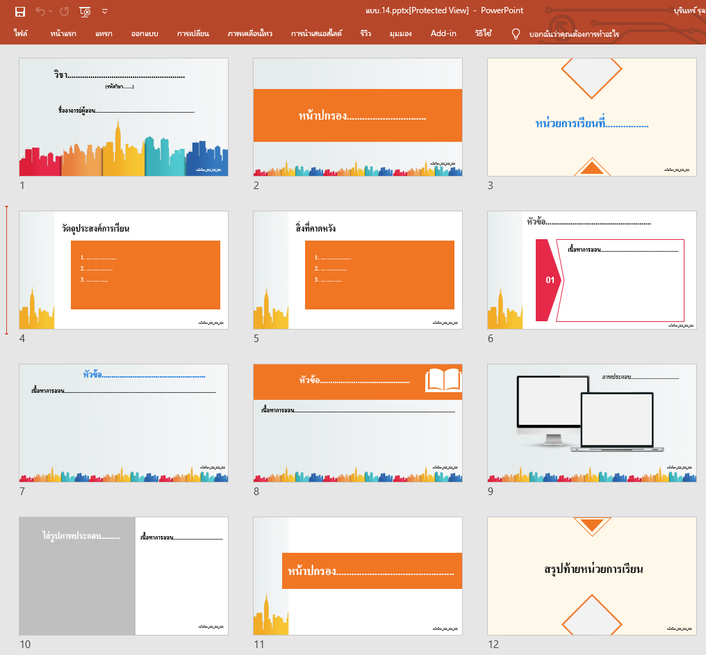Select slide 12 สรุปท้ายหน่วยการเรียน thumbnail
Image resolution: width=706 pixels, height=655 pixels.
(x=591, y=576)
